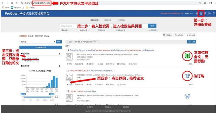This screenshot has height=113, width=216.
Task: Open 联系我们 in the footer
Action: pyautogui.click(x=126, y=107)
